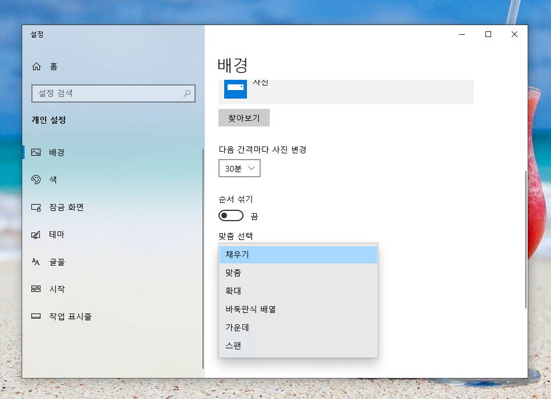
Task: Click the blue album folder thumbnail
Action: (x=236, y=89)
